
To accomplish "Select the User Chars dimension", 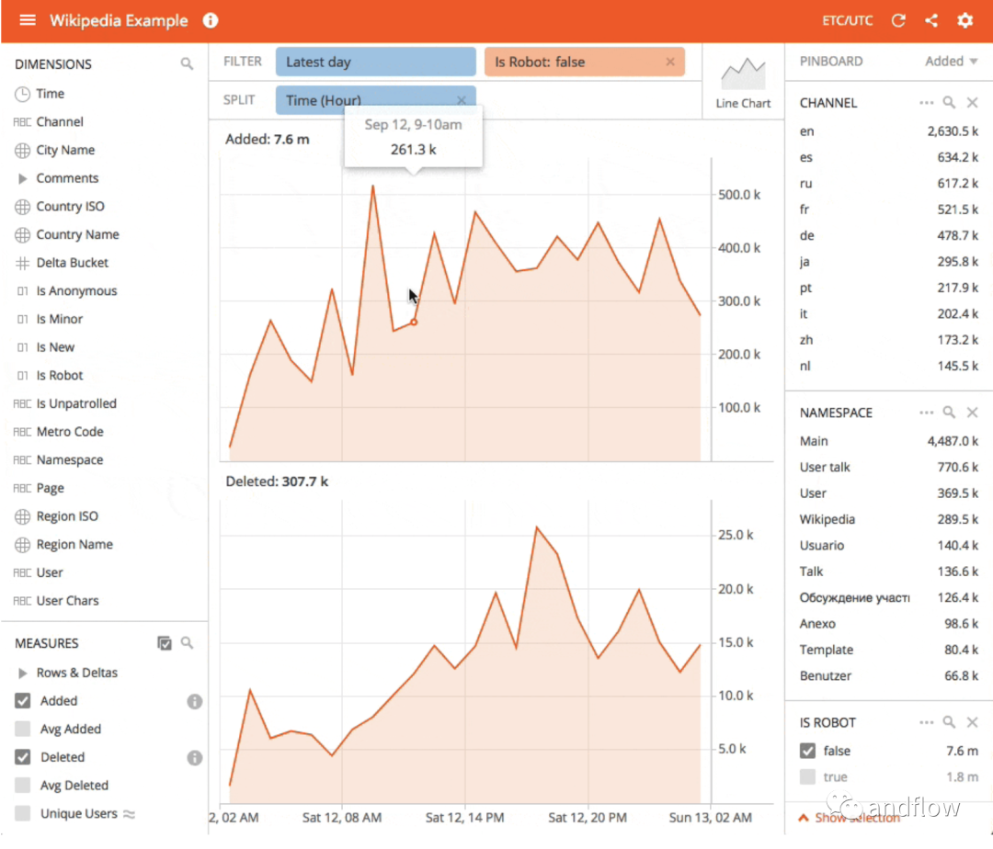I will 67,601.
